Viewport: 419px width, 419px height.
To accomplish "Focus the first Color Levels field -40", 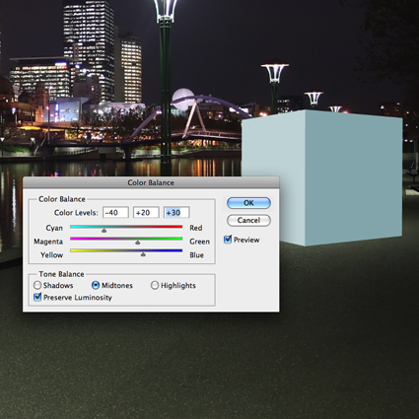I will 115,213.
